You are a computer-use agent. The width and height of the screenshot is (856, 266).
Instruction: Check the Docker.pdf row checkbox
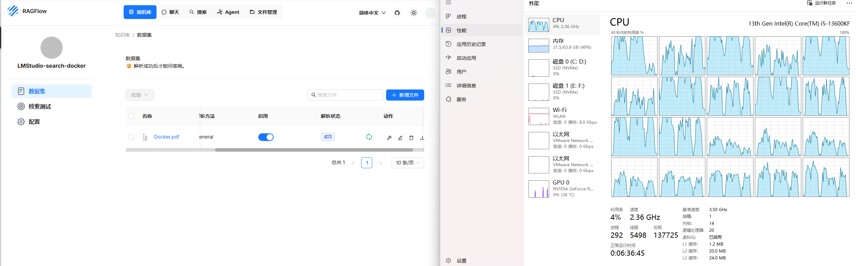pos(131,137)
